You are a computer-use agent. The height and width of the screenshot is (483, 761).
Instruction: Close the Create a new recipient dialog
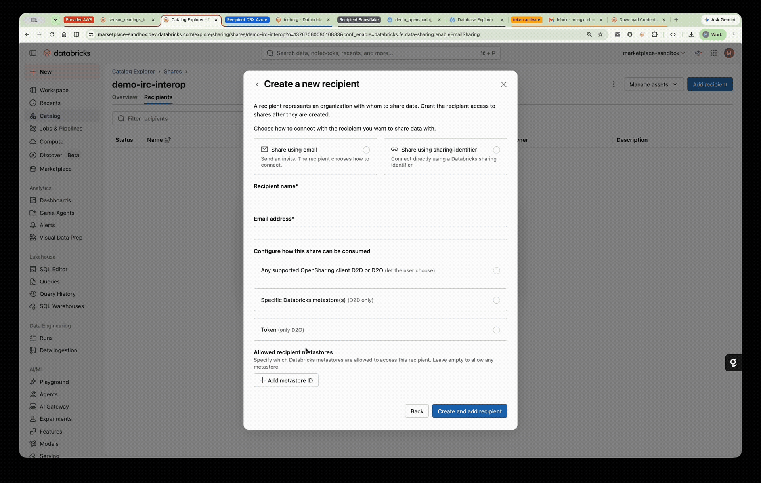(x=503, y=84)
